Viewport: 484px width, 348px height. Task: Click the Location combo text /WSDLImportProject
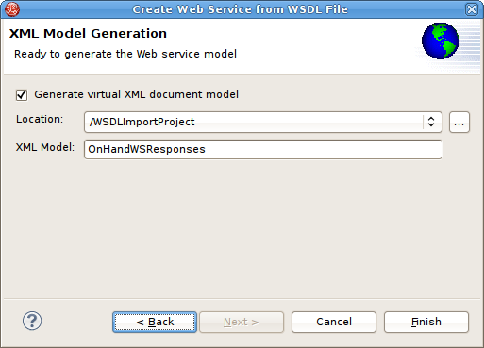(x=142, y=122)
